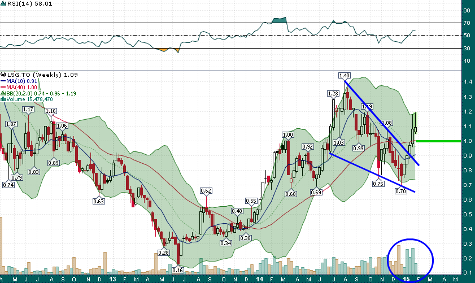Select the 30 level on RSI scale
The height and width of the screenshot is (283, 475).
click(467, 48)
